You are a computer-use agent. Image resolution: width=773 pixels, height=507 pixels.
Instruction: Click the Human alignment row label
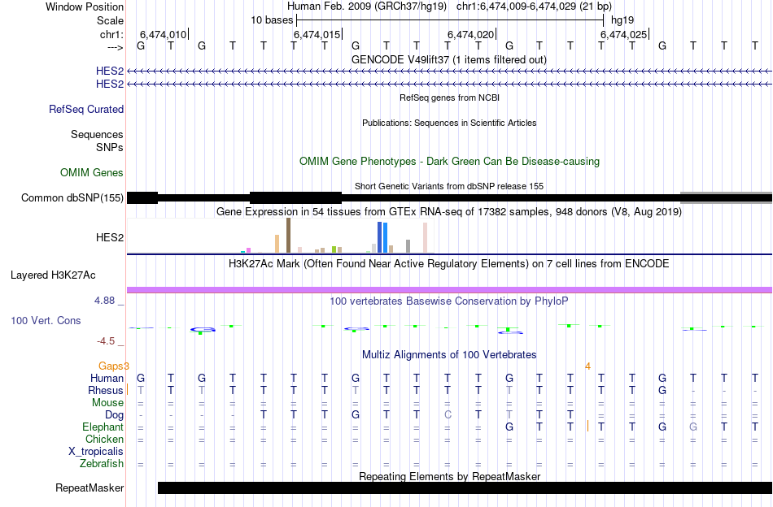pos(107,378)
